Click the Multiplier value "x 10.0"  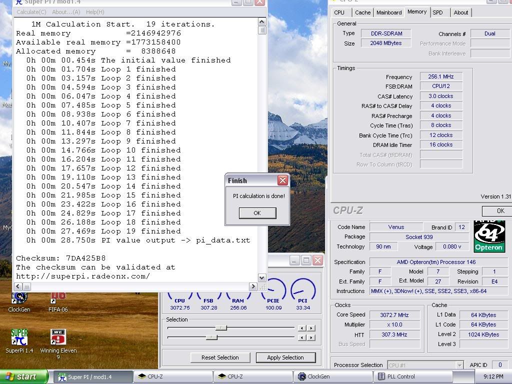[x=394, y=324]
